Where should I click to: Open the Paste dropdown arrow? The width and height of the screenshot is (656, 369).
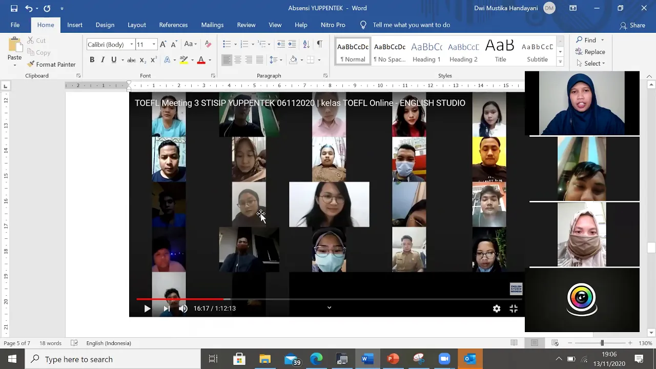point(14,65)
